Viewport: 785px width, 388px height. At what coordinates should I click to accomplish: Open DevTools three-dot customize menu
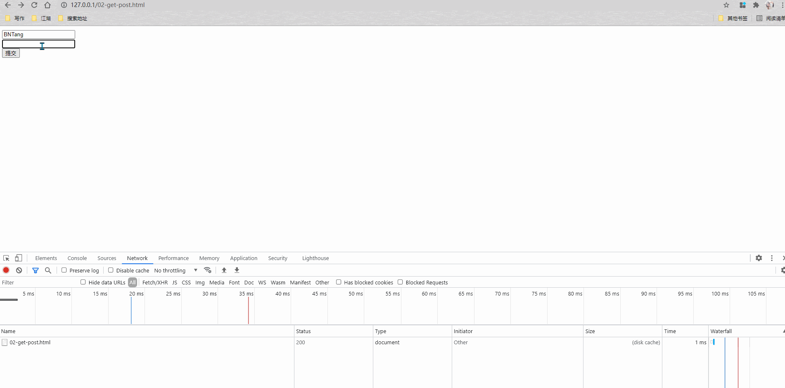[x=772, y=258]
